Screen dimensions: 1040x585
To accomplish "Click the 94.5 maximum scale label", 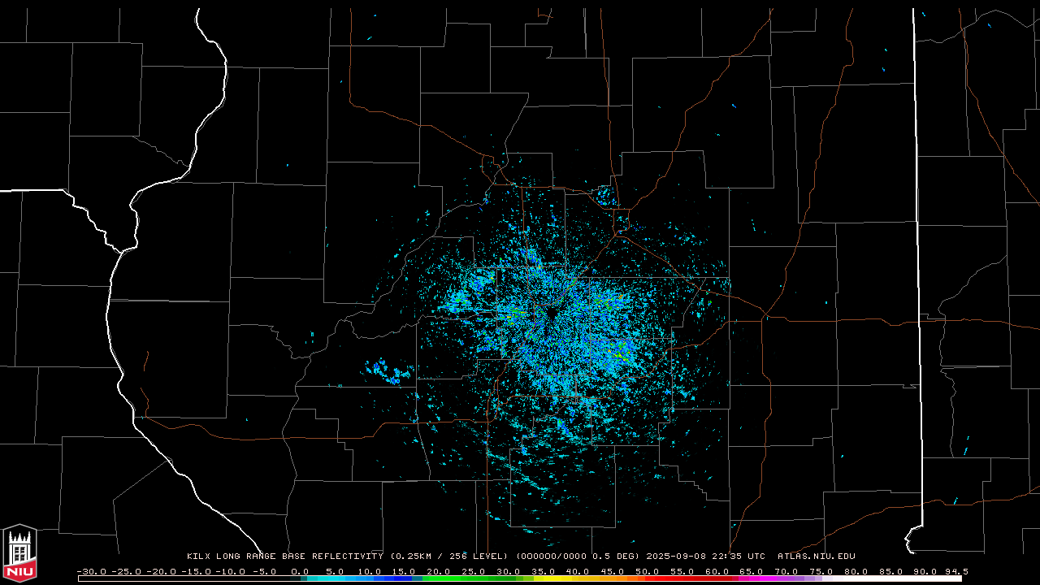I will point(956,571).
